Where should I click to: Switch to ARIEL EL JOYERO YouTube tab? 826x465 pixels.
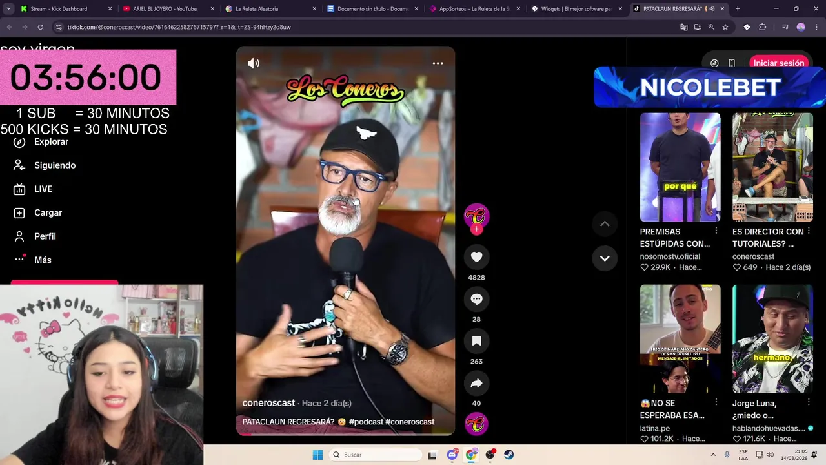pyautogui.click(x=165, y=9)
